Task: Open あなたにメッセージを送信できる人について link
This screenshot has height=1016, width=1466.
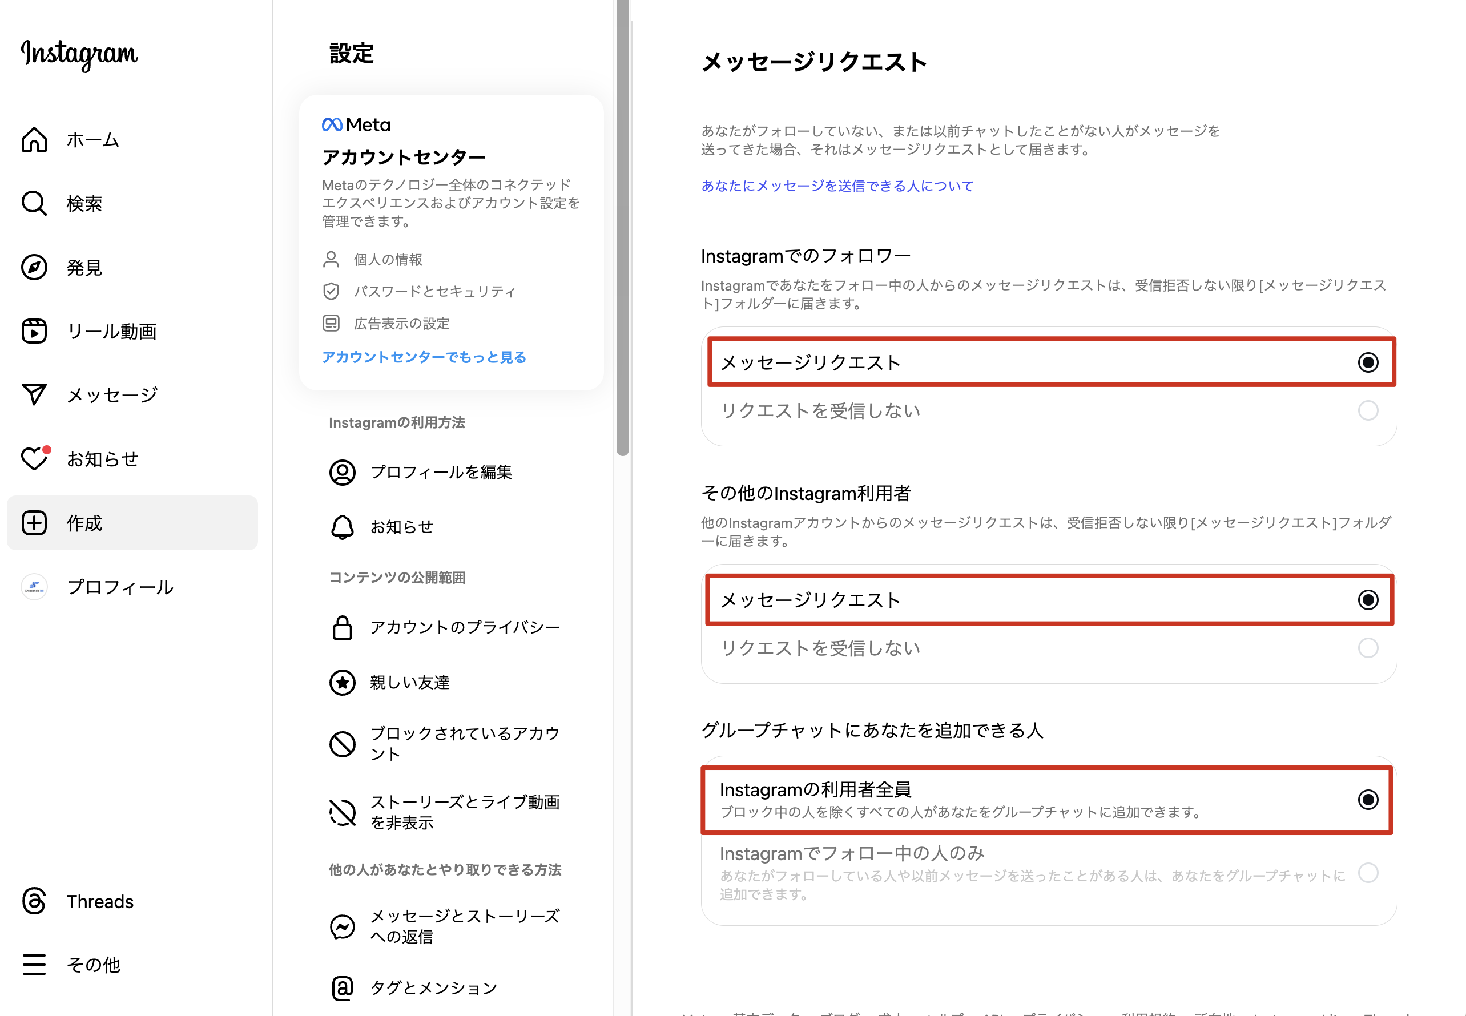Action: pyautogui.click(x=837, y=186)
